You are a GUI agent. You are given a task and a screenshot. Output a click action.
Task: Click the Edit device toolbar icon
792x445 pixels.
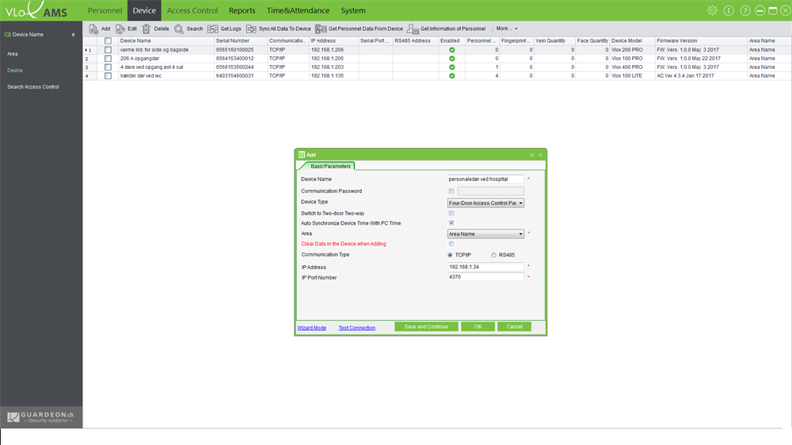[x=120, y=29]
